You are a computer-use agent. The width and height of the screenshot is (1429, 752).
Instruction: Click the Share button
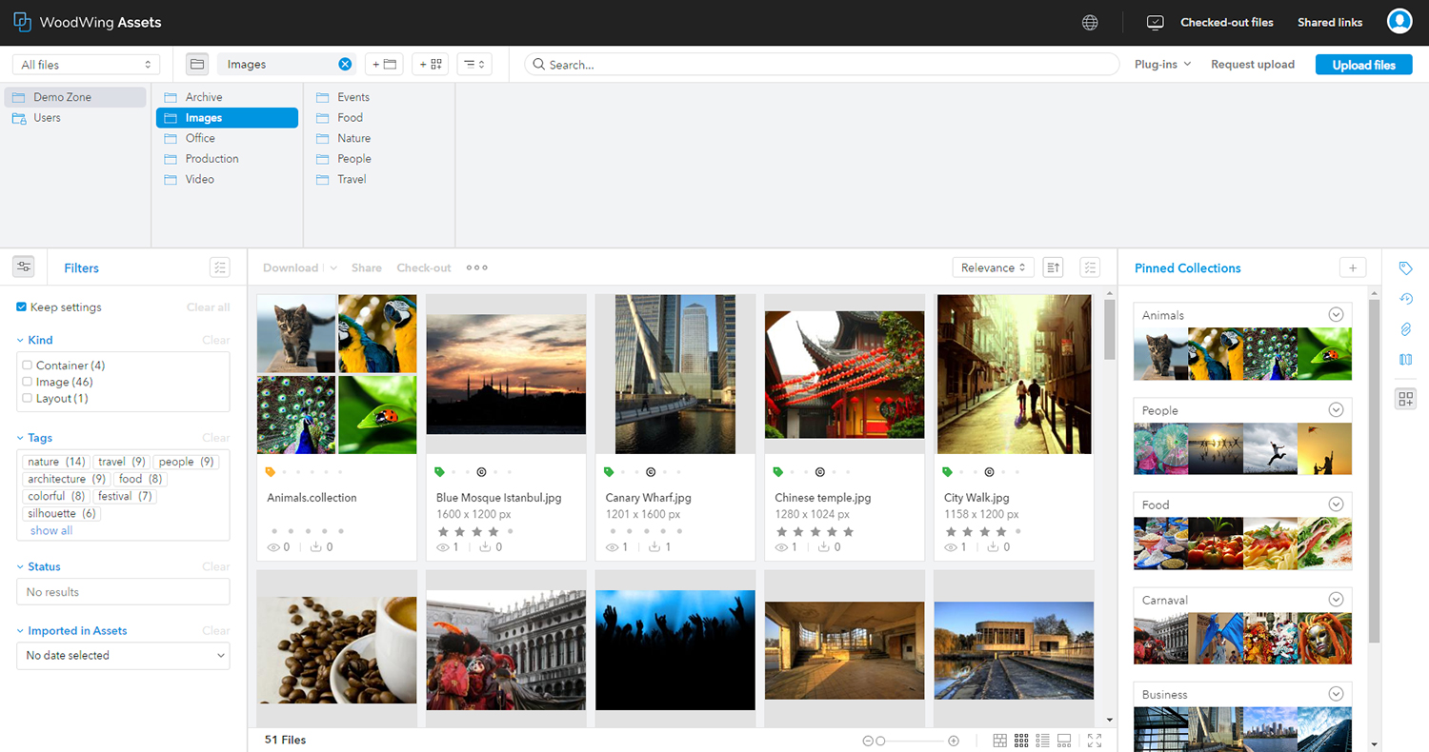[x=366, y=267]
